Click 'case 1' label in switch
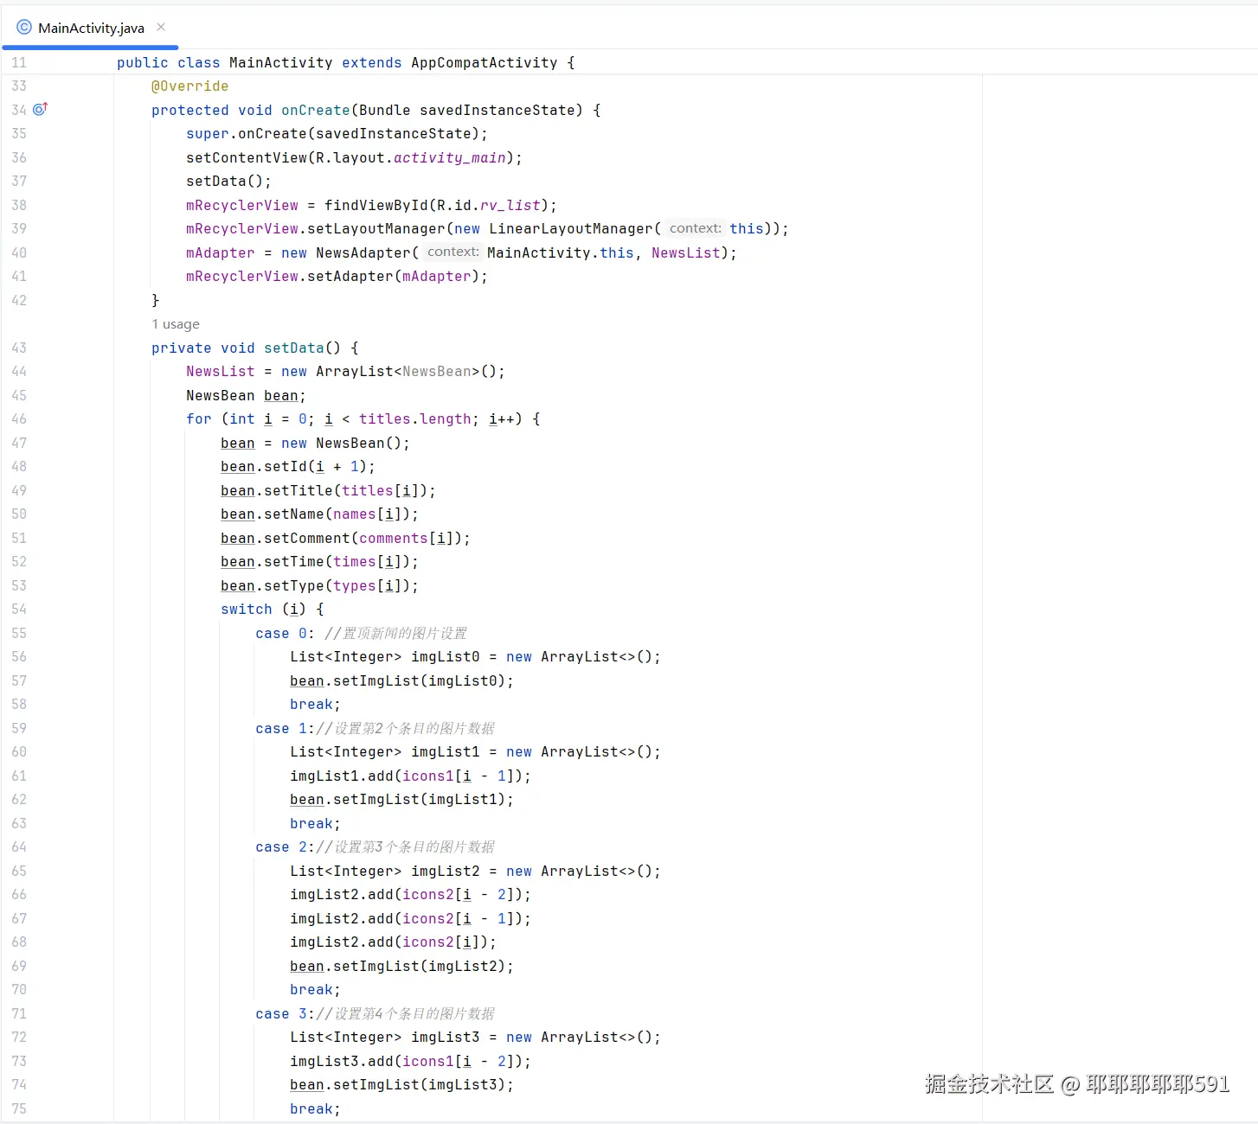Image resolution: width=1258 pixels, height=1124 pixels. click(x=281, y=728)
